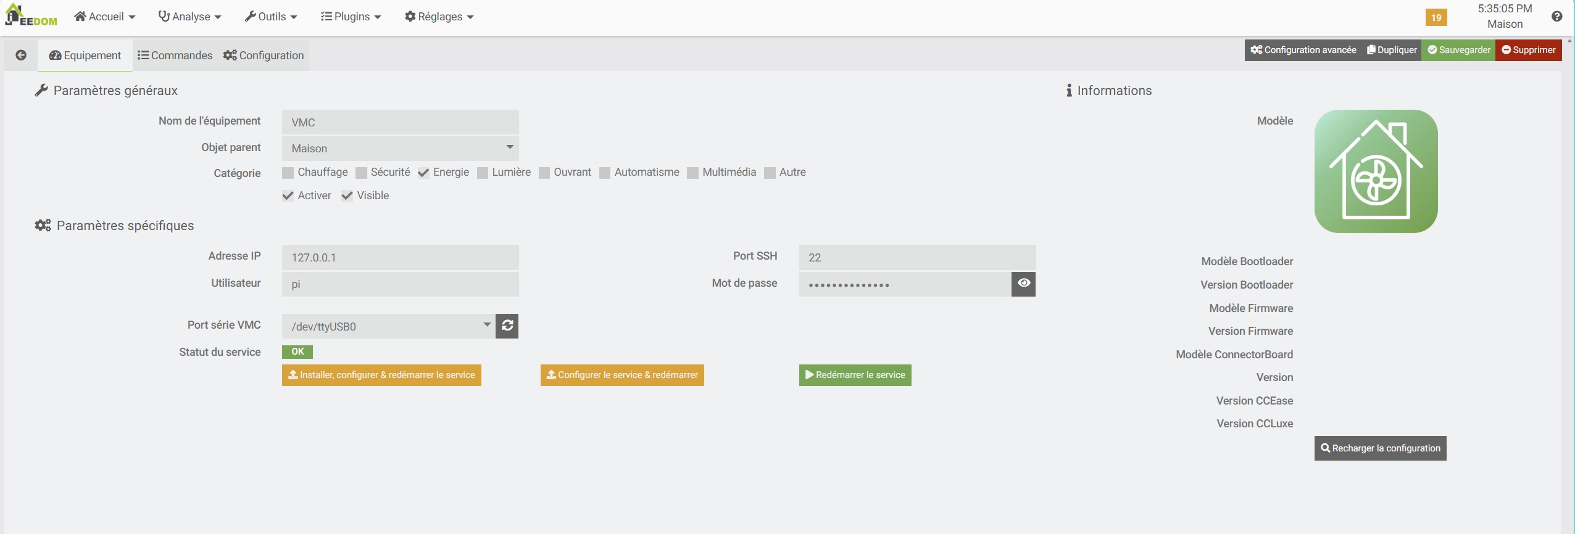Show the password with the eye icon
This screenshot has width=1575, height=534.
click(x=1023, y=284)
